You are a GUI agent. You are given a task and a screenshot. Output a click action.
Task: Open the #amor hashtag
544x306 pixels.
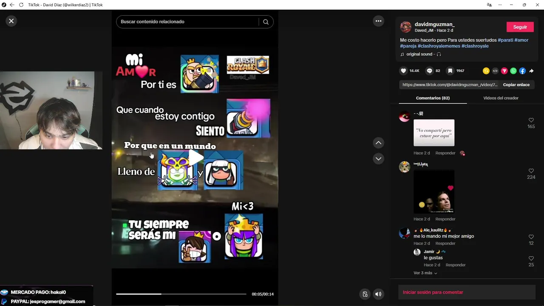click(521, 40)
